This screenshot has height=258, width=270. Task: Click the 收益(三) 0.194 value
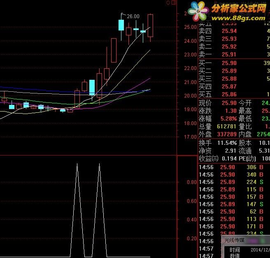coord(229,158)
